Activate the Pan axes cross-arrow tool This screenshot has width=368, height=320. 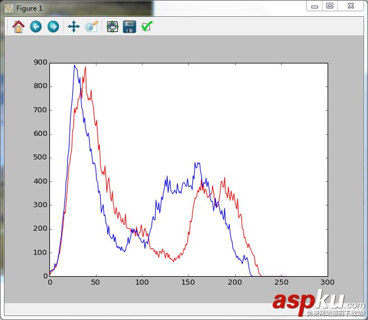coord(73,26)
